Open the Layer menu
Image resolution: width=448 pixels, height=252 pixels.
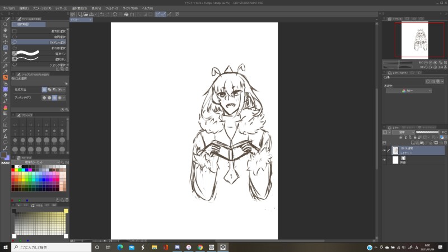62,8
